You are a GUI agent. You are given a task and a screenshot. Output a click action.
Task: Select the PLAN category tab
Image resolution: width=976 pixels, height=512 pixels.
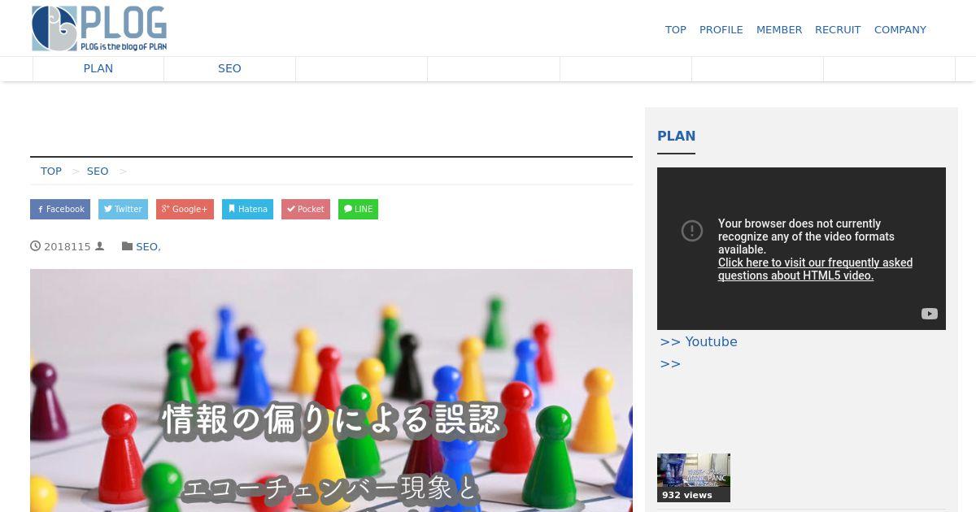tap(98, 68)
